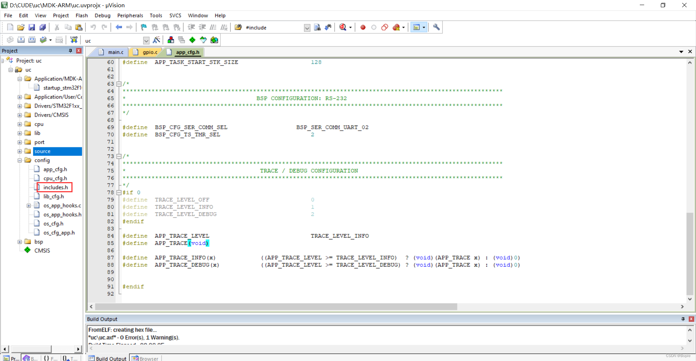696x361 pixels.
Task: Select the CMSIS component item
Action: [42, 251]
